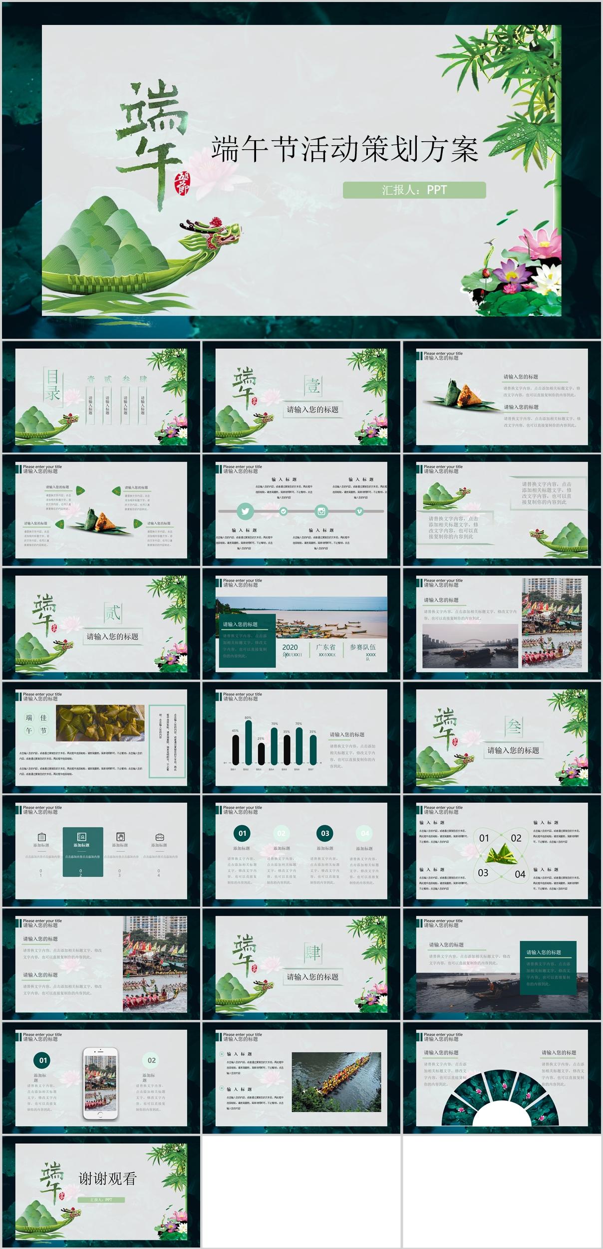The width and height of the screenshot is (603, 1249).
Task: Click the phone mockup image
Action: [x=100, y=1083]
